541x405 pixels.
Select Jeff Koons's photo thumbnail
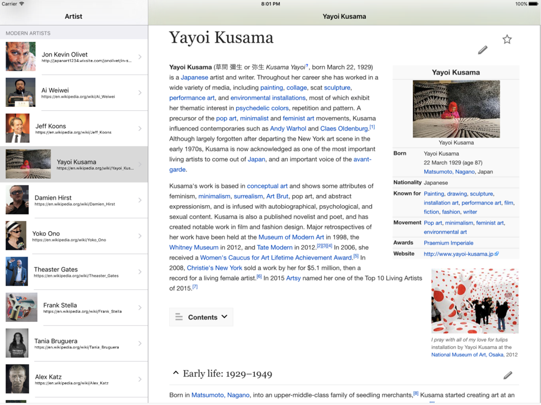click(x=18, y=128)
